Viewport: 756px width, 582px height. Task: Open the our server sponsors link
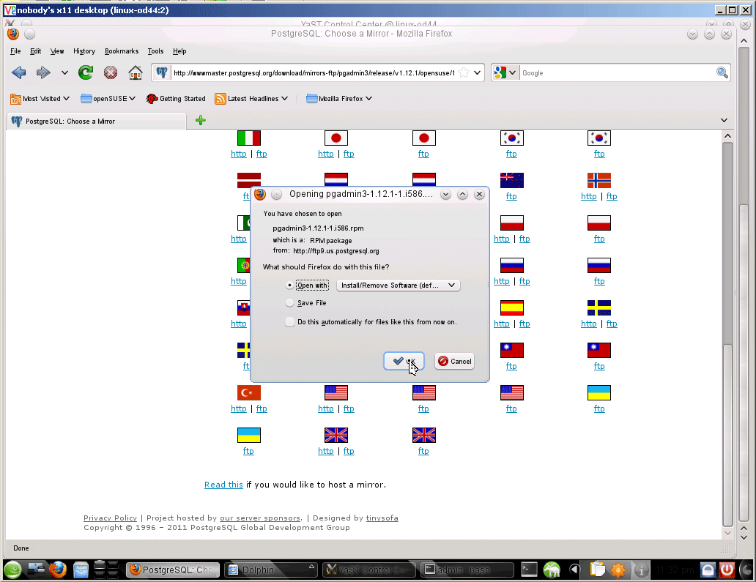(x=260, y=518)
